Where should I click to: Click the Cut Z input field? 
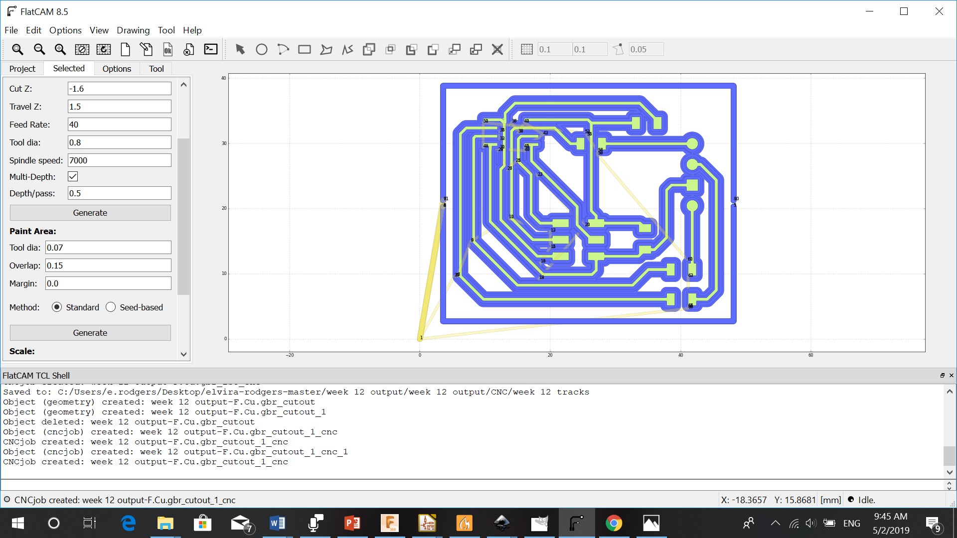(119, 89)
